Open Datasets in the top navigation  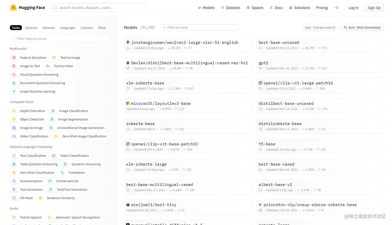(x=230, y=8)
